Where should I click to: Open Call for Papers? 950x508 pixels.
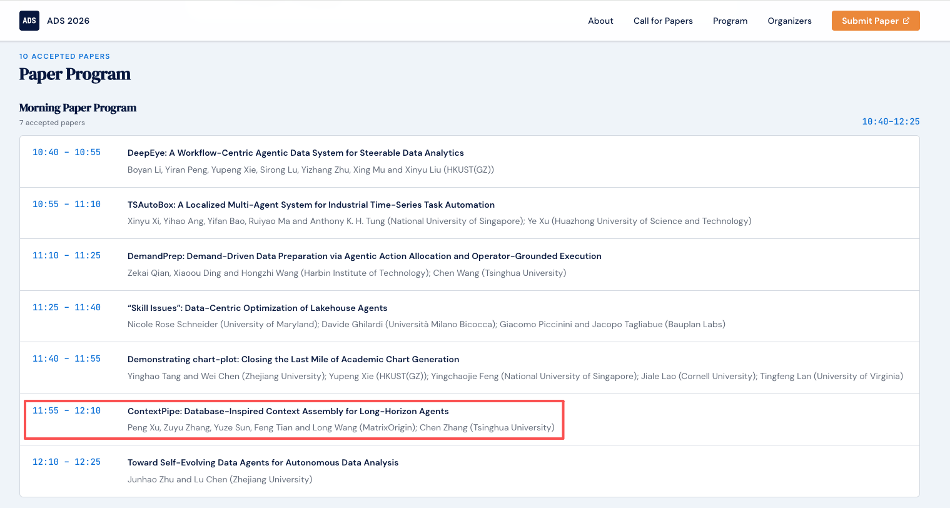(663, 21)
